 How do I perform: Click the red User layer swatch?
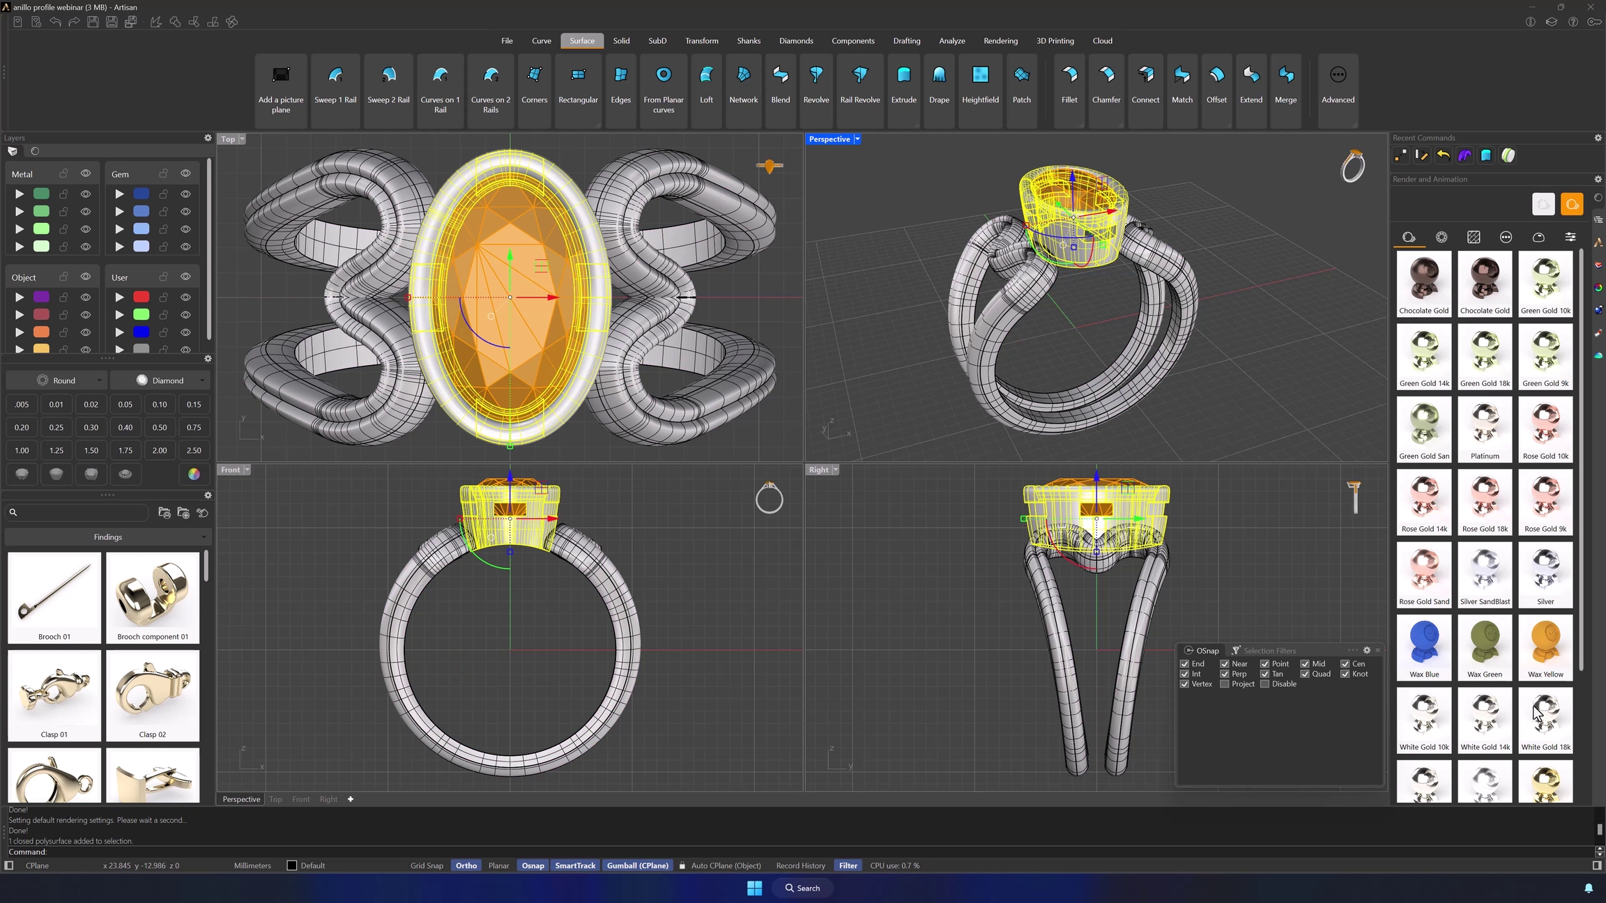[141, 297]
